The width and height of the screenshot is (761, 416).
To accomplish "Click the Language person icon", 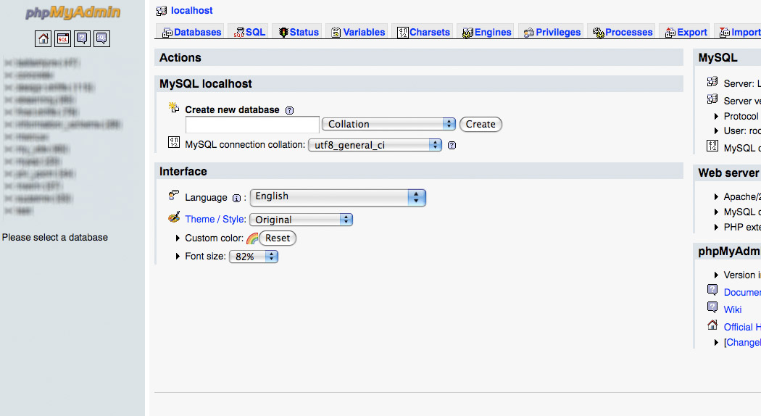I will [x=174, y=195].
